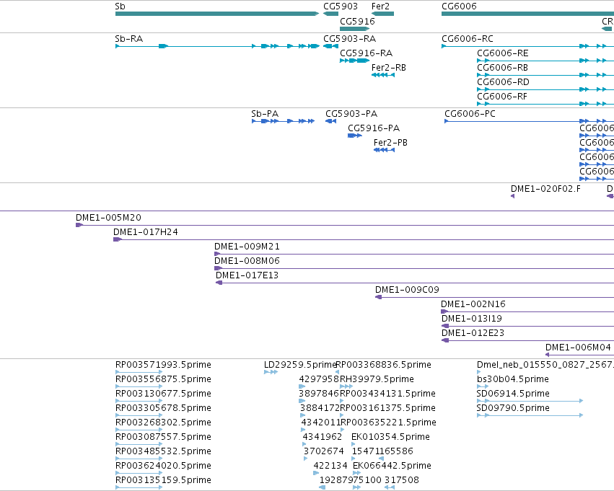Click the DME1-008M06 clone label
Image resolution: width=614 pixels, height=491 pixels.
point(247,261)
